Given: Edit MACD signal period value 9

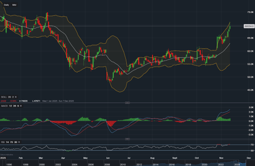Looking at the screenshot, I should click(x=18, y=106).
